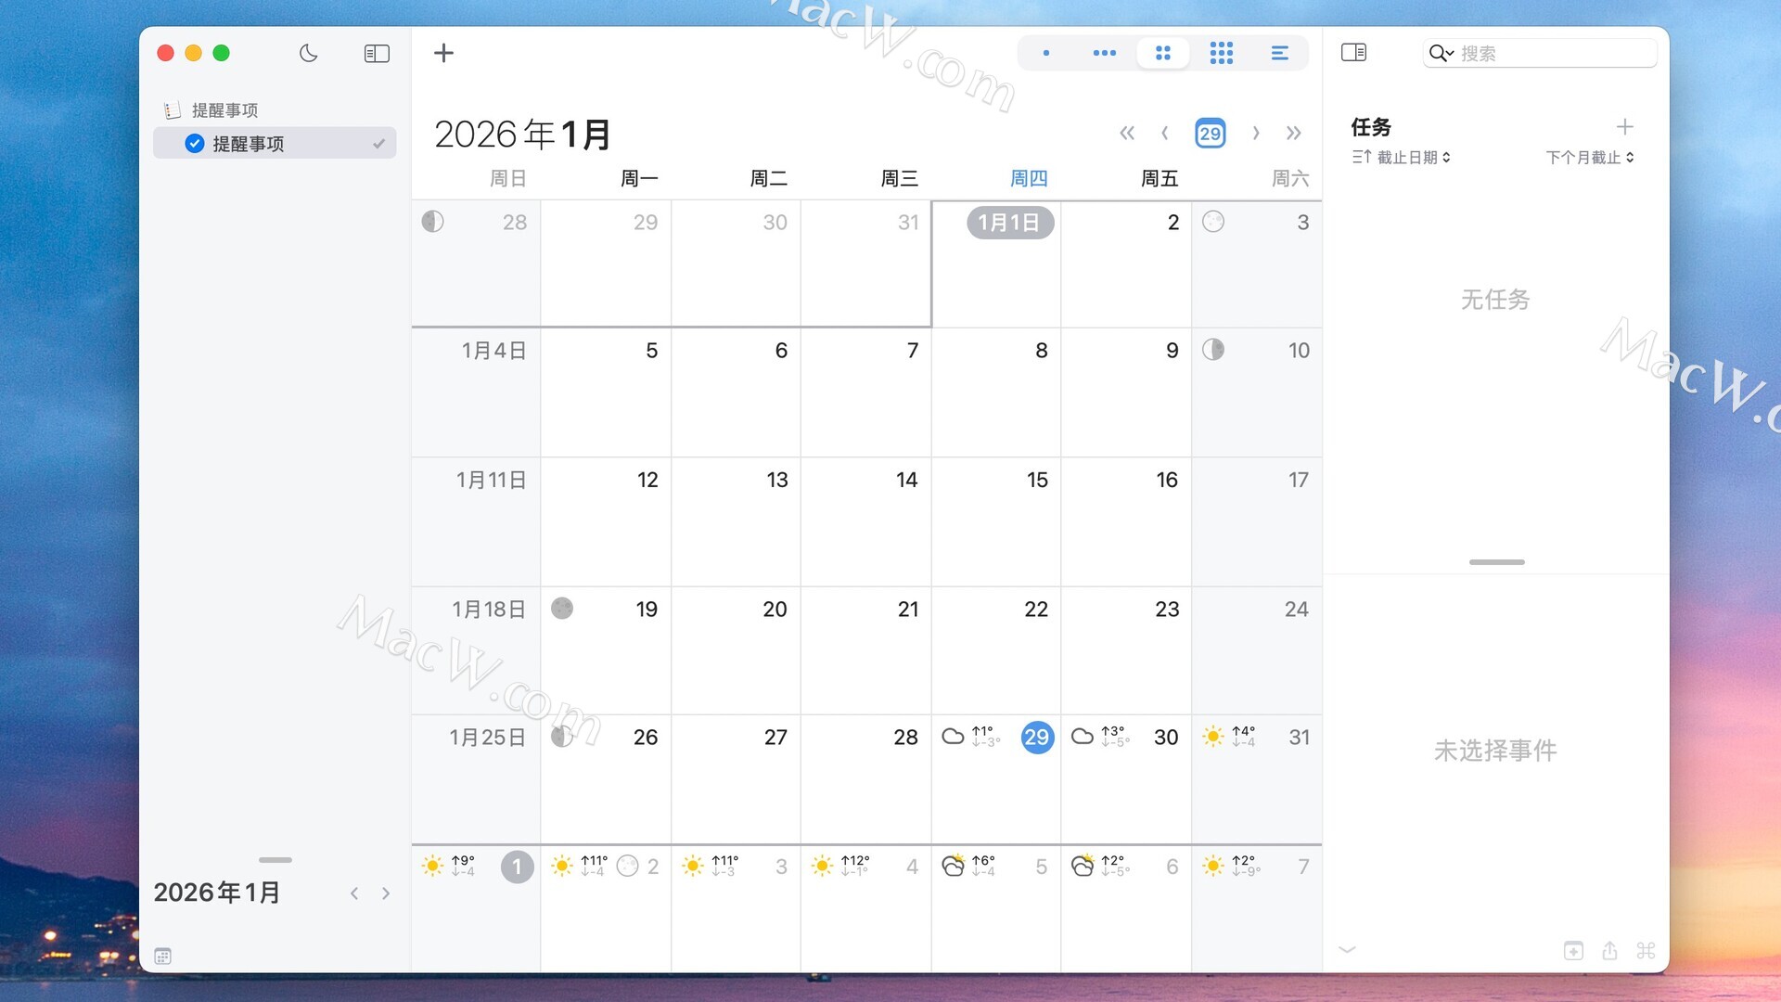Add a new task with plus icon
This screenshot has height=1002, width=1781.
pos(1624,127)
